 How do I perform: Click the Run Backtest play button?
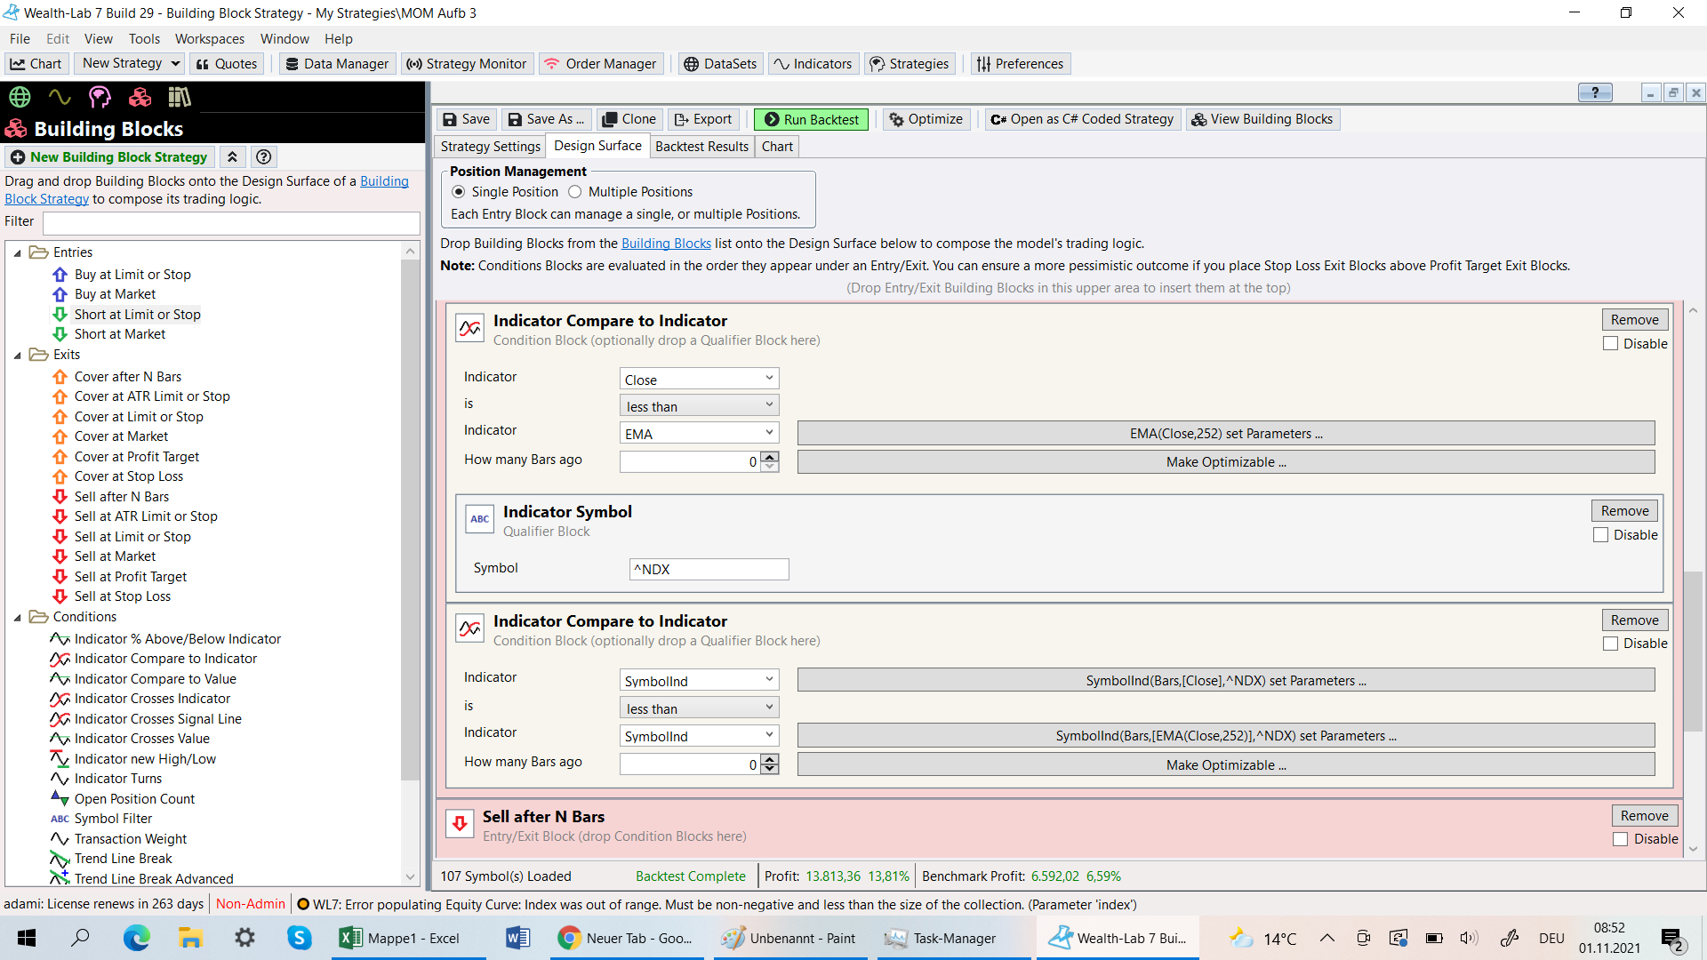811,119
